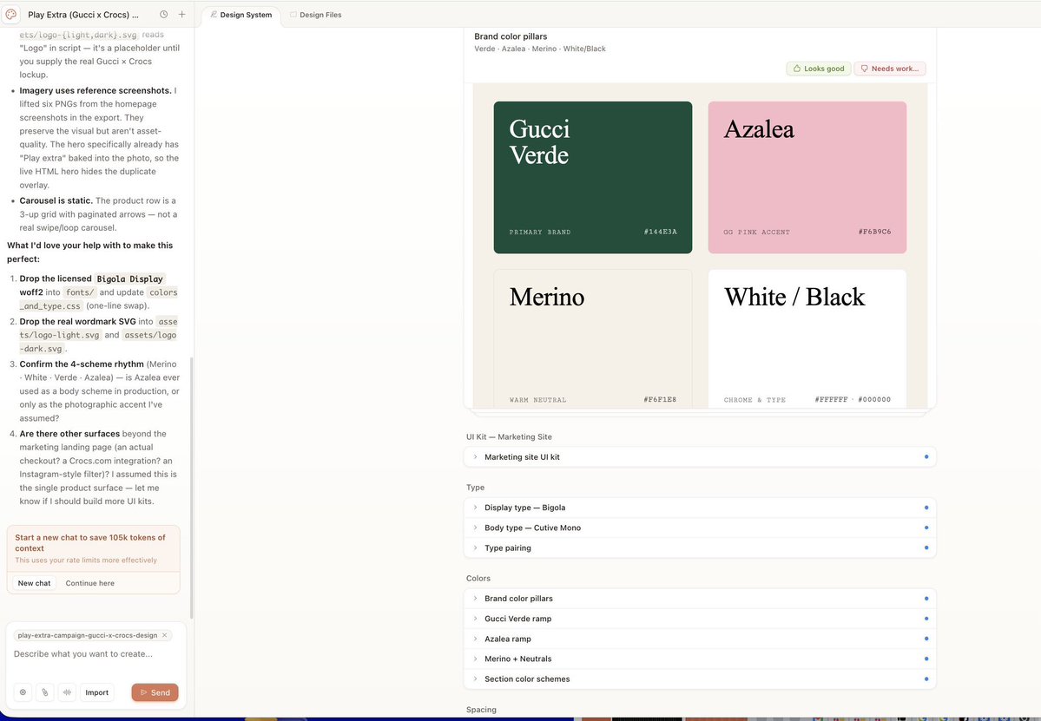1041x721 pixels.
Task: Click the Brand color pillars card title
Action: coord(511,36)
